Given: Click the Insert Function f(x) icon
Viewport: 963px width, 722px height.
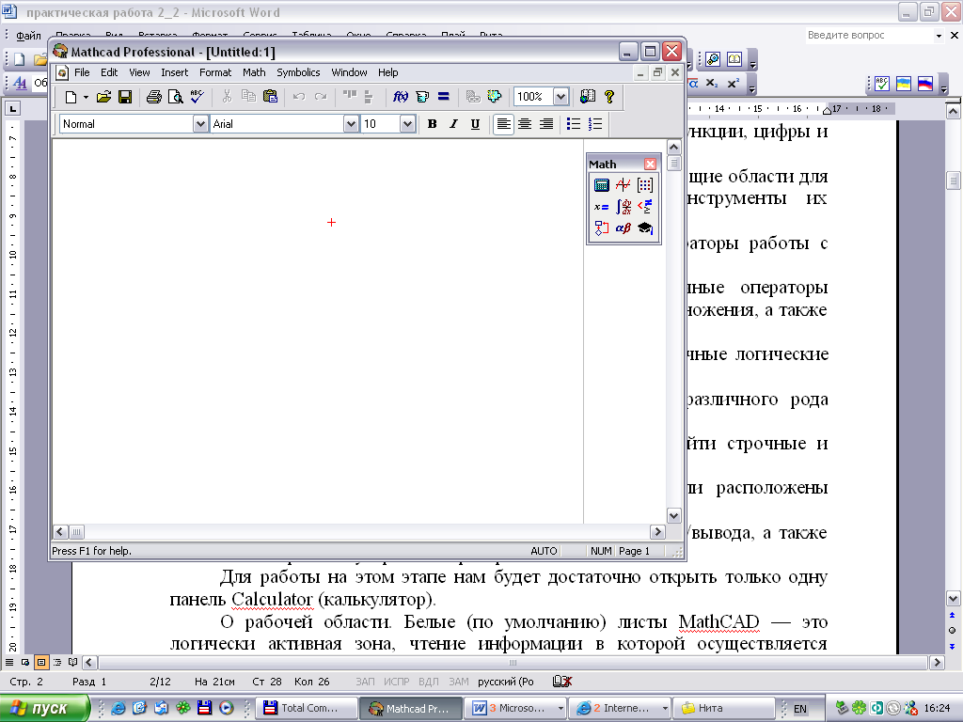Looking at the screenshot, I should point(401,97).
